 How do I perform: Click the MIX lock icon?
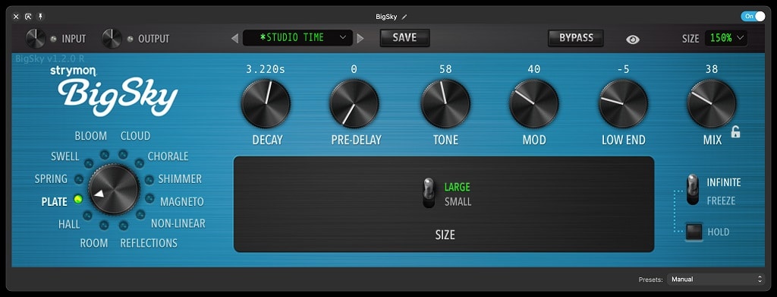735,132
